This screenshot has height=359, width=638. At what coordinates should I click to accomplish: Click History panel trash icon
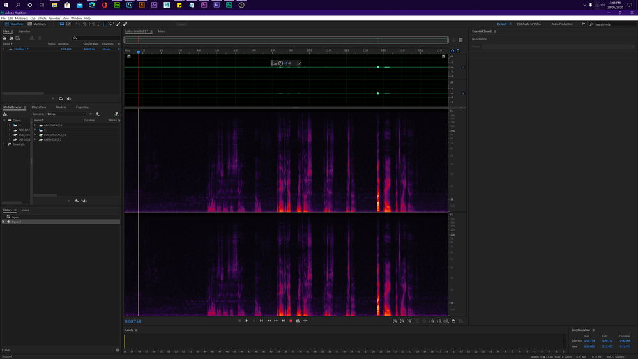(x=118, y=350)
